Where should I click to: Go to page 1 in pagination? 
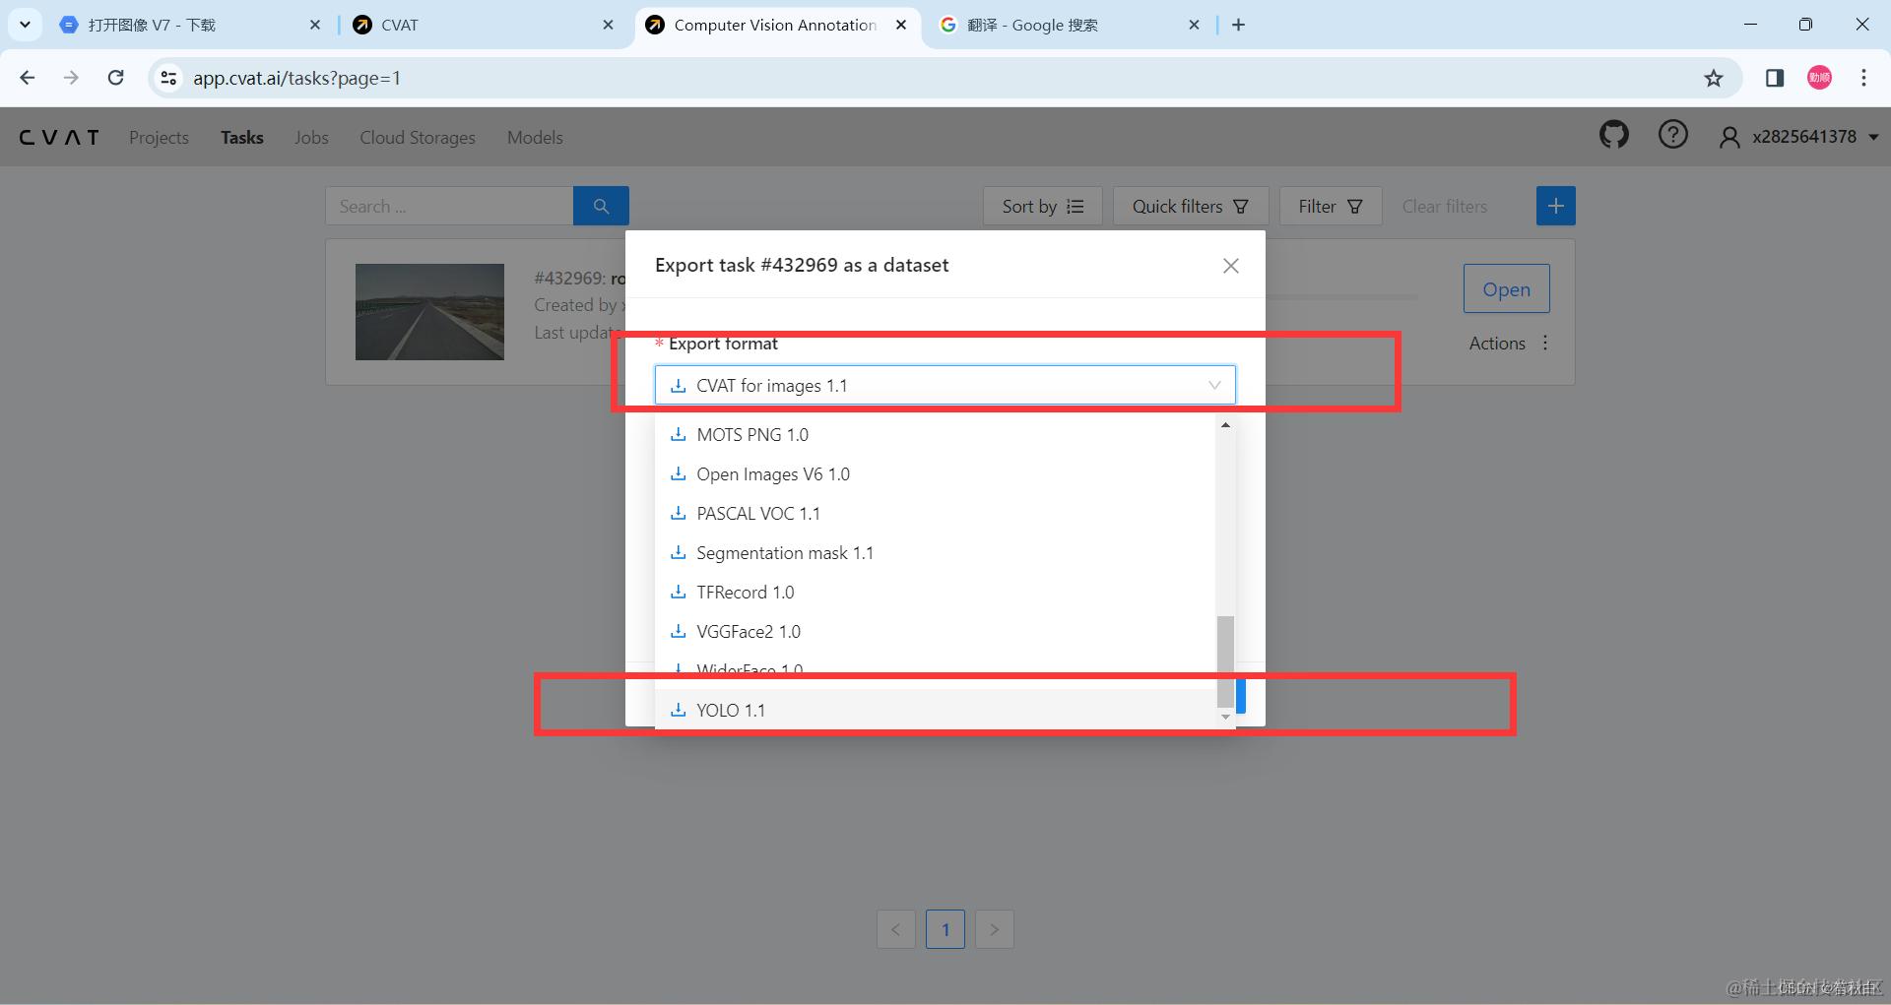(x=945, y=929)
